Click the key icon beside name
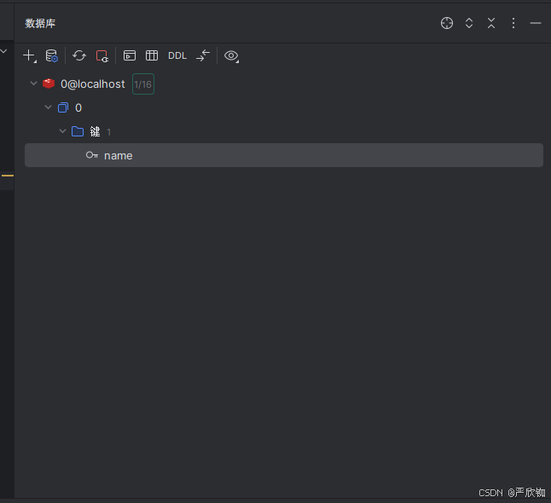This screenshot has height=503, width=551. point(92,155)
